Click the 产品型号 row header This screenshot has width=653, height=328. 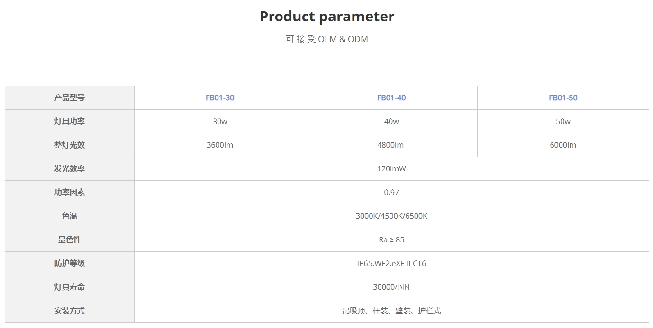70,98
